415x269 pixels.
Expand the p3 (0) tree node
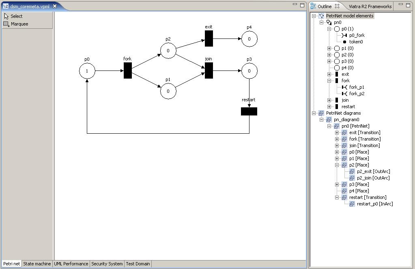pos(329,61)
